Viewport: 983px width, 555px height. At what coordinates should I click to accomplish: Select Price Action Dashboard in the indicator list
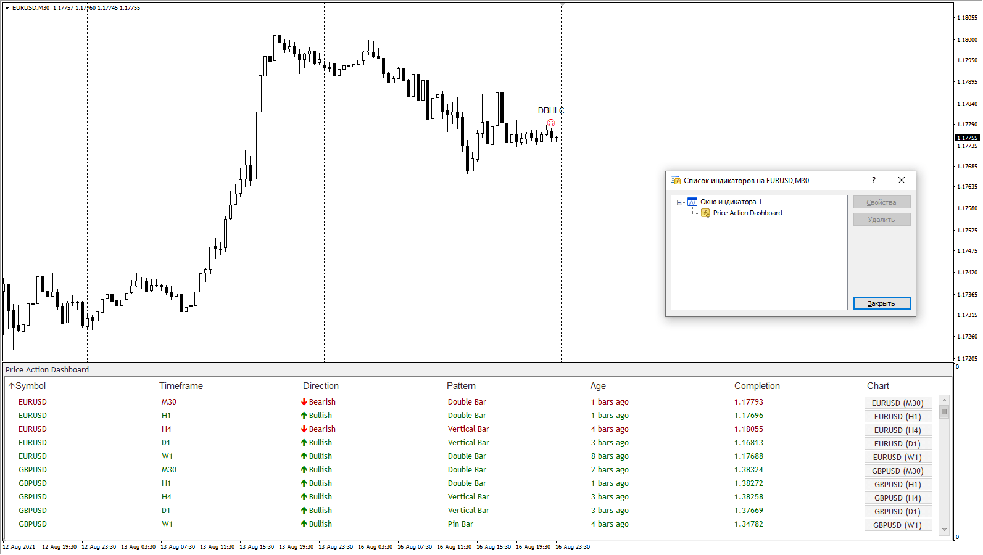coord(747,213)
